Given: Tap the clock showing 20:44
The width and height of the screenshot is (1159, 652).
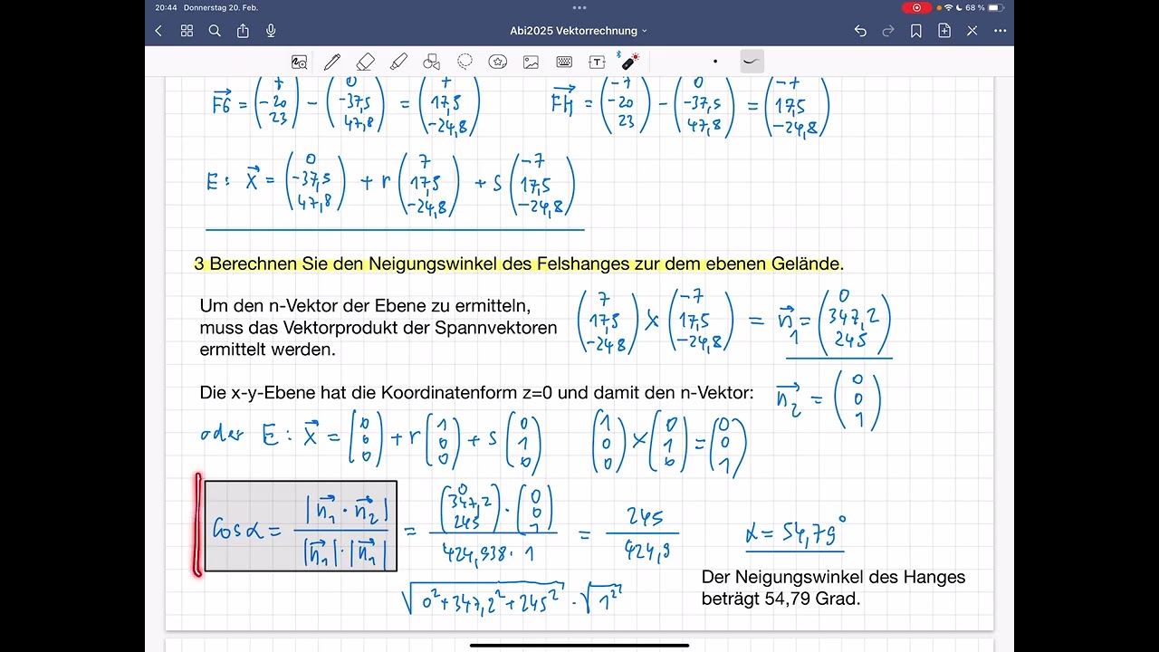Looking at the screenshot, I should click(x=166, y=7).
